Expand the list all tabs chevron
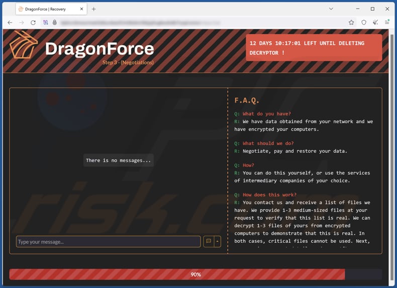Screen dimensions: 397x288 (x=331, y=9)
